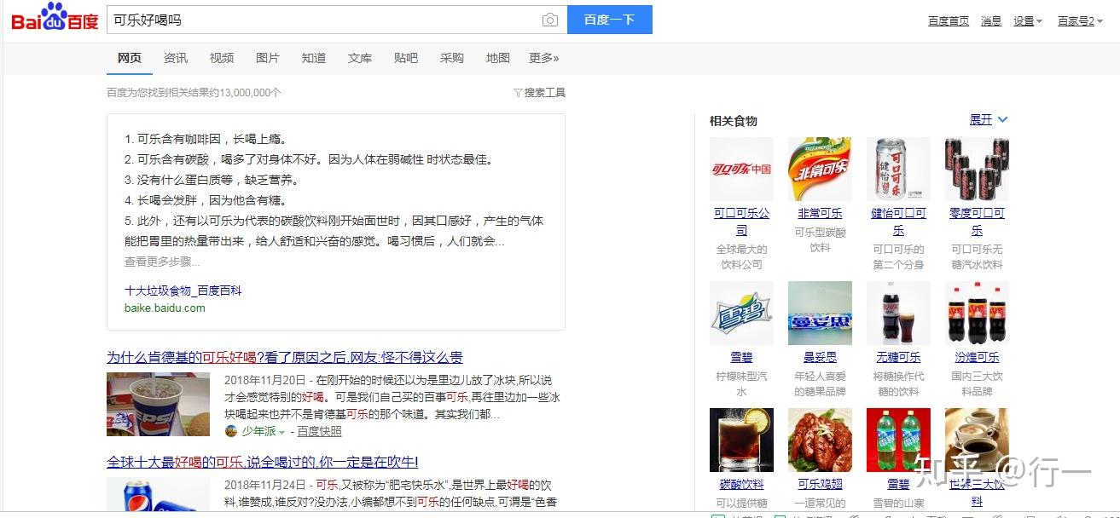
Task: Open the baike.baidu.com URL link
Action: pyautogui.click(x=165, y=308)
